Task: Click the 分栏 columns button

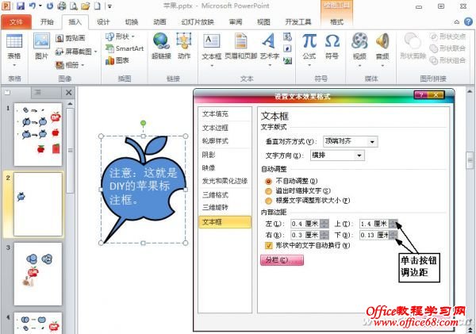Action: point(282,260)
